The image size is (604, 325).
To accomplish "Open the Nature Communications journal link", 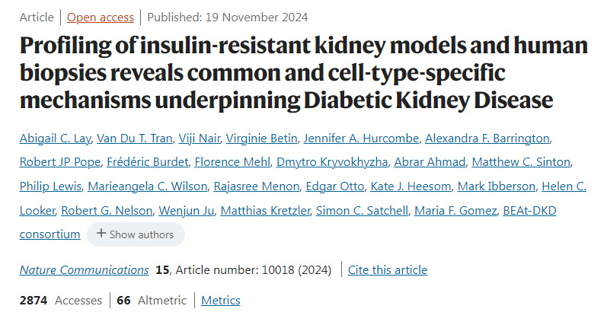I will click(x=84, y=270).
